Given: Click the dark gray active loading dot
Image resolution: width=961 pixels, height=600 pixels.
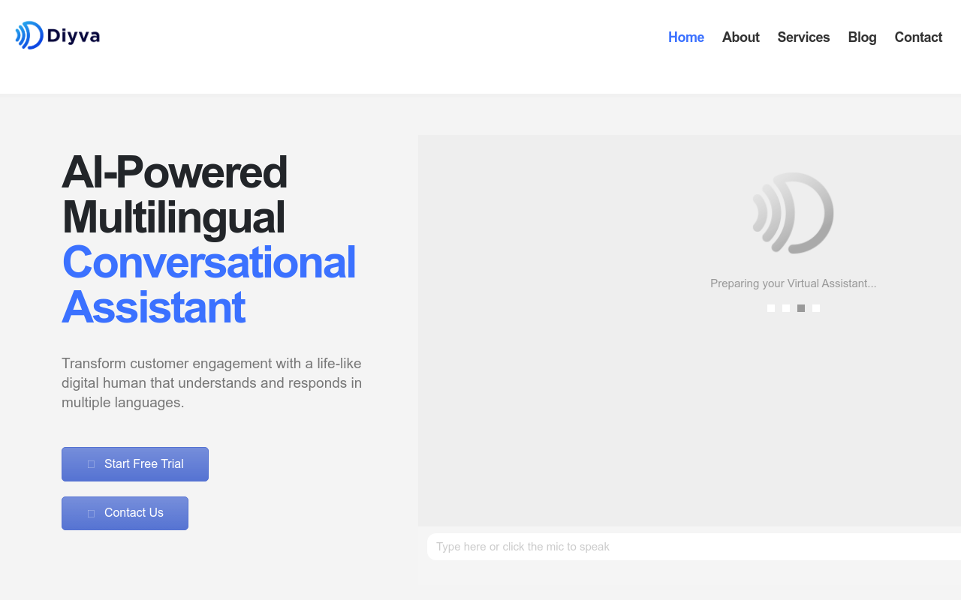Looking at the screenshot, I should [x=801, y=308].
